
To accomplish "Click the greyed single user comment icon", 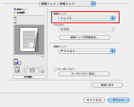I will click(25, 69).
